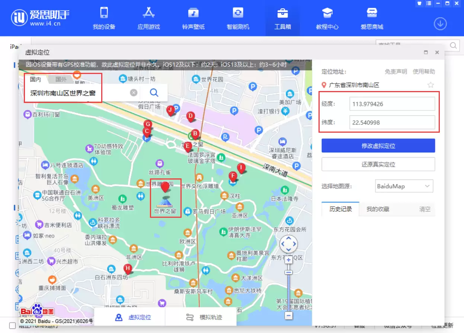Click map marker H
This screenshot has width=464, height=333.
(128, 269)
